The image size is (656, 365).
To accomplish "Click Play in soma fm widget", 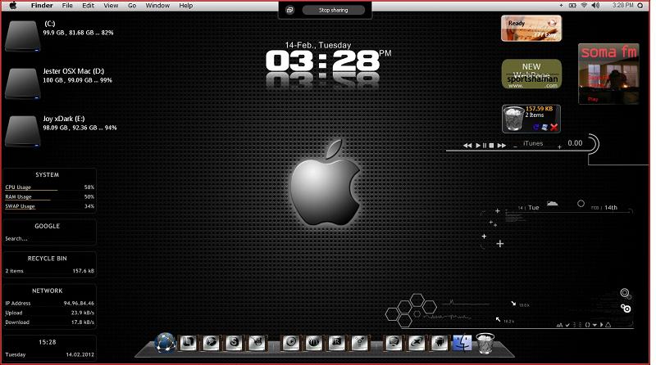I will click(x=592, y=99).
